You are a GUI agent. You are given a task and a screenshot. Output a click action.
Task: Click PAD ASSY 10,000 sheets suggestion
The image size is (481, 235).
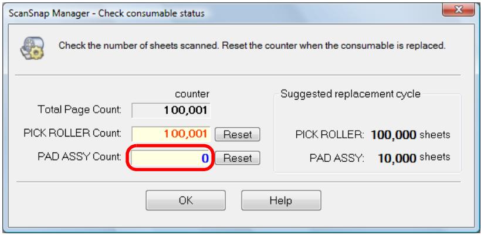pyautogui.click(x=380, y=158)
